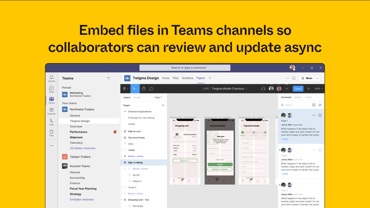Open channel more options ellipsis next to info
This screenshot has height=208, width=370.
288,78
